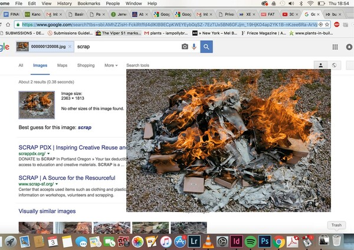This screenshot has height=250, width=354.
Task: Open The Viper S1 marks bookmark
Action: pos(119,33)
